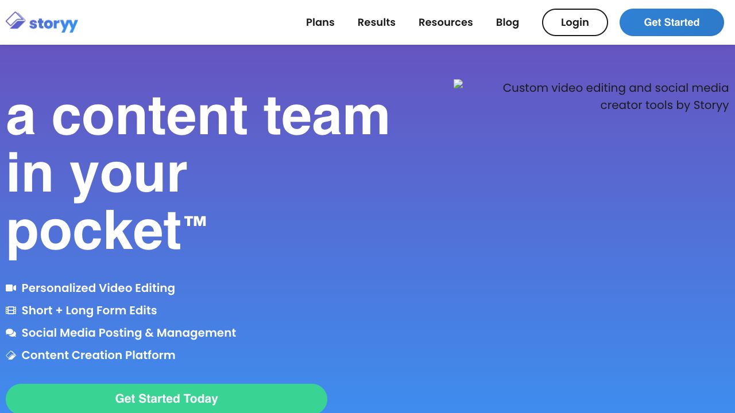Click the Short + Long Form Edits label

click(89, 310)
